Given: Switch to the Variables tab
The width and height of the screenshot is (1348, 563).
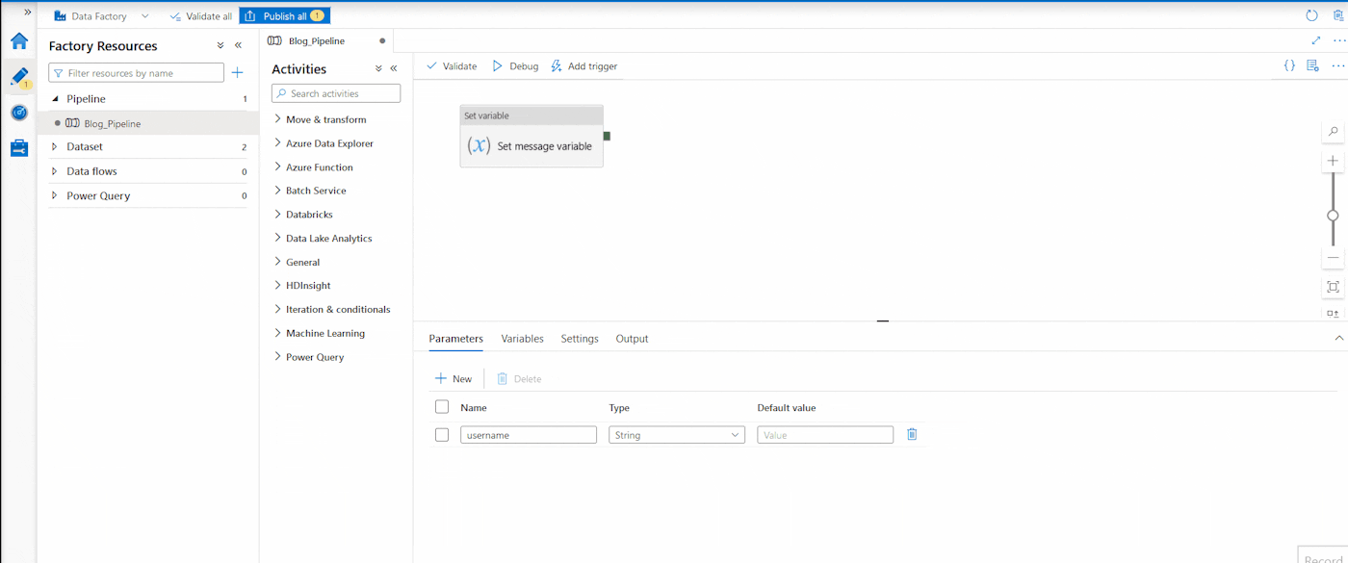Looking at the screenshot, I should (x=523, y=339).
